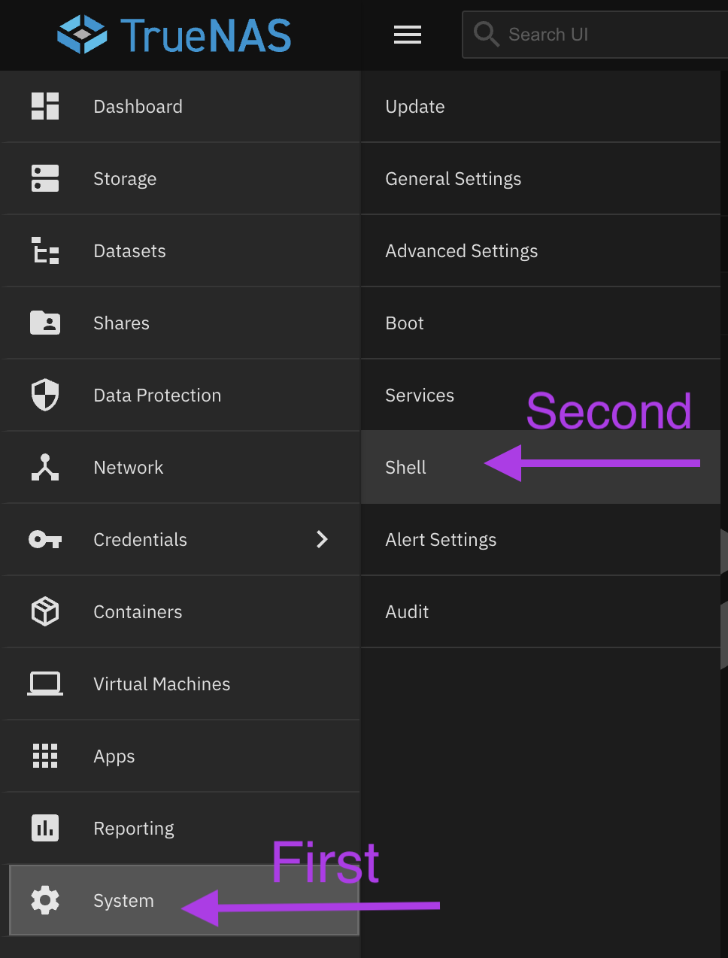Open Advanced Settings submenu item
The height and width of the screenshot is (958, 728).
pyautogui.click(x=461, y=251)
